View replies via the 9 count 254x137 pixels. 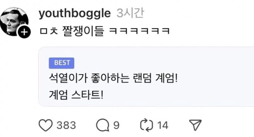[x=116, y=125]
